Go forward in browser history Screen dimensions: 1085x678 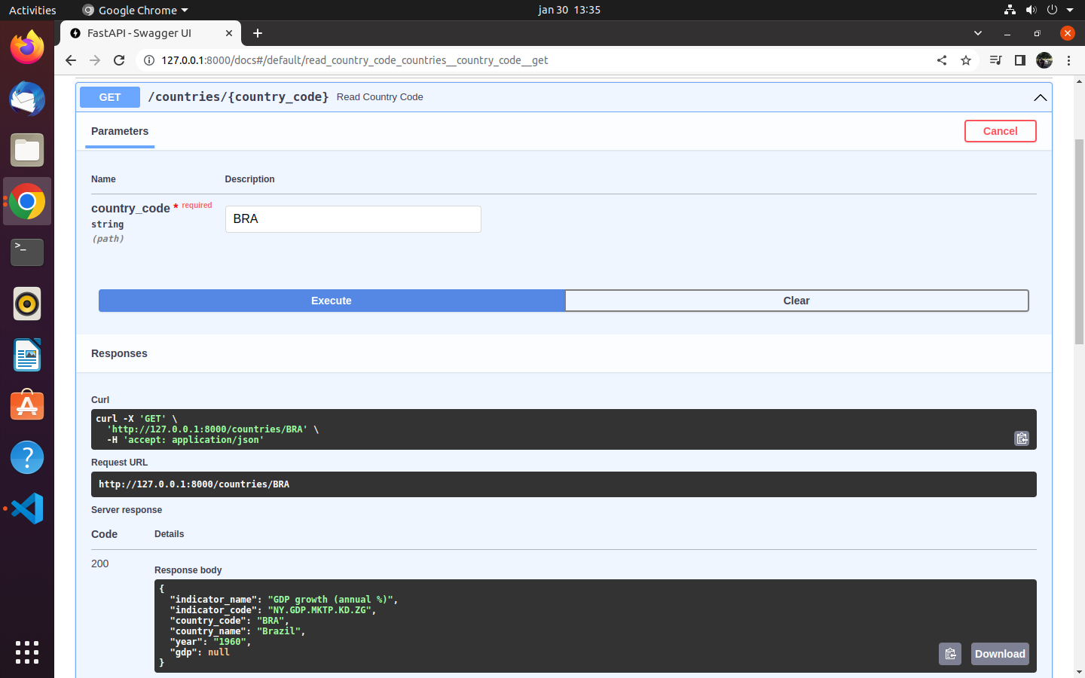pos(95,60)
